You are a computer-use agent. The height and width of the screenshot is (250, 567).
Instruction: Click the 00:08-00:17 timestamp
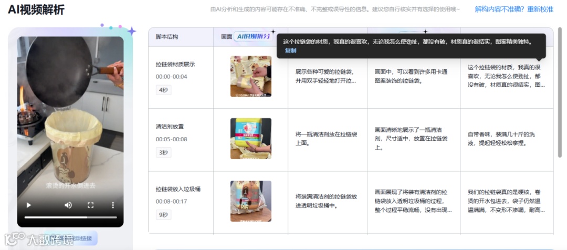click(171, 202)
